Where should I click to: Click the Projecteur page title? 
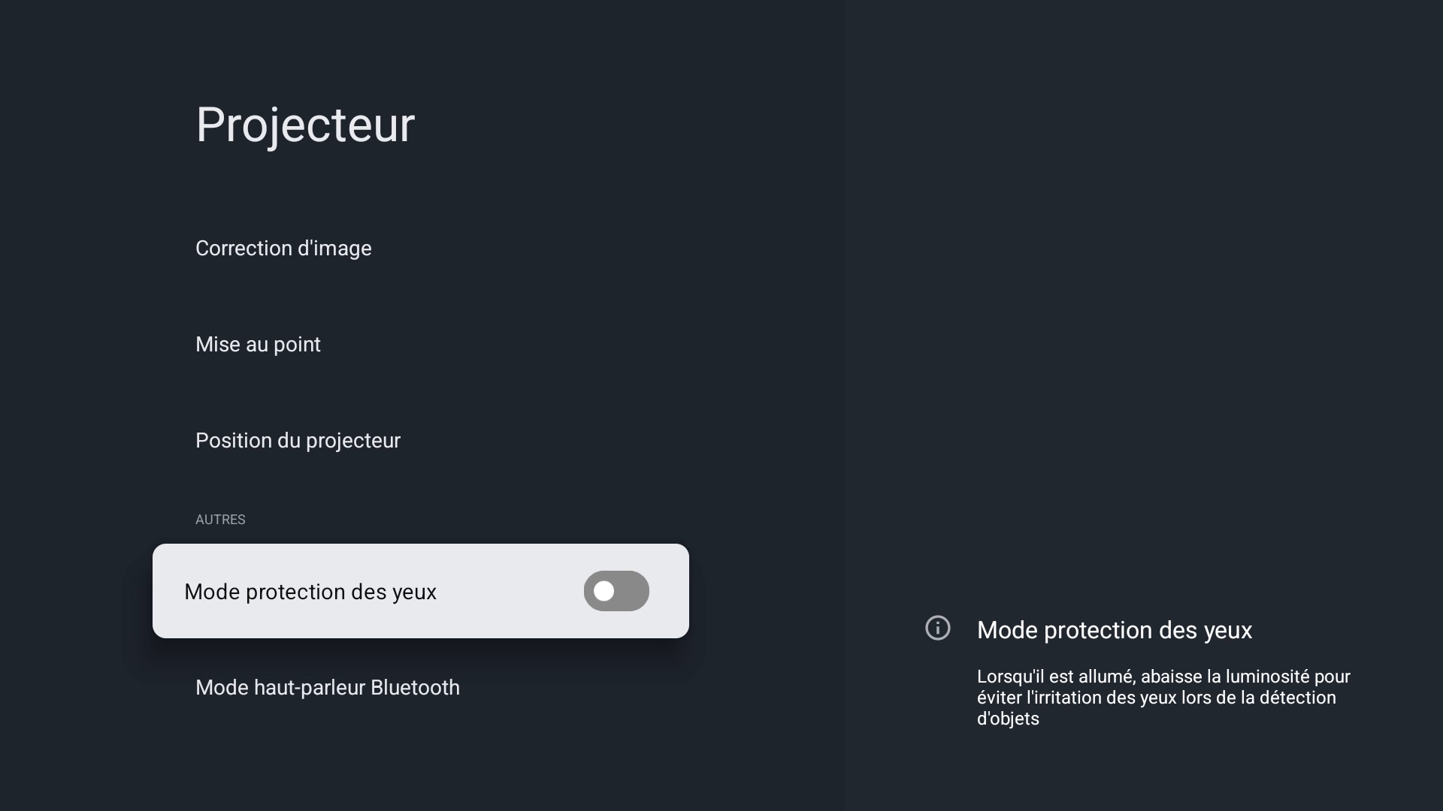point(304,125)
